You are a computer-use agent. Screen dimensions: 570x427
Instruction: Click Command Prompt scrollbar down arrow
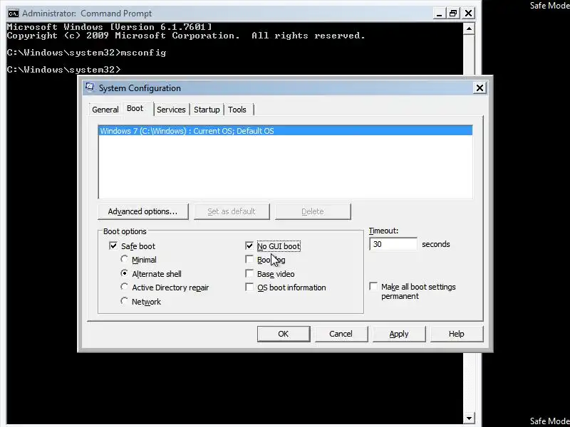pyautogui.click(x=469, y=418)
